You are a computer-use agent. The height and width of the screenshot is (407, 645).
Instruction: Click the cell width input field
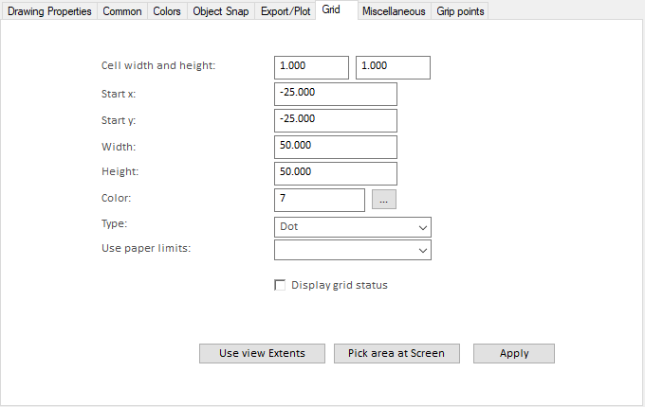(311, 67)
